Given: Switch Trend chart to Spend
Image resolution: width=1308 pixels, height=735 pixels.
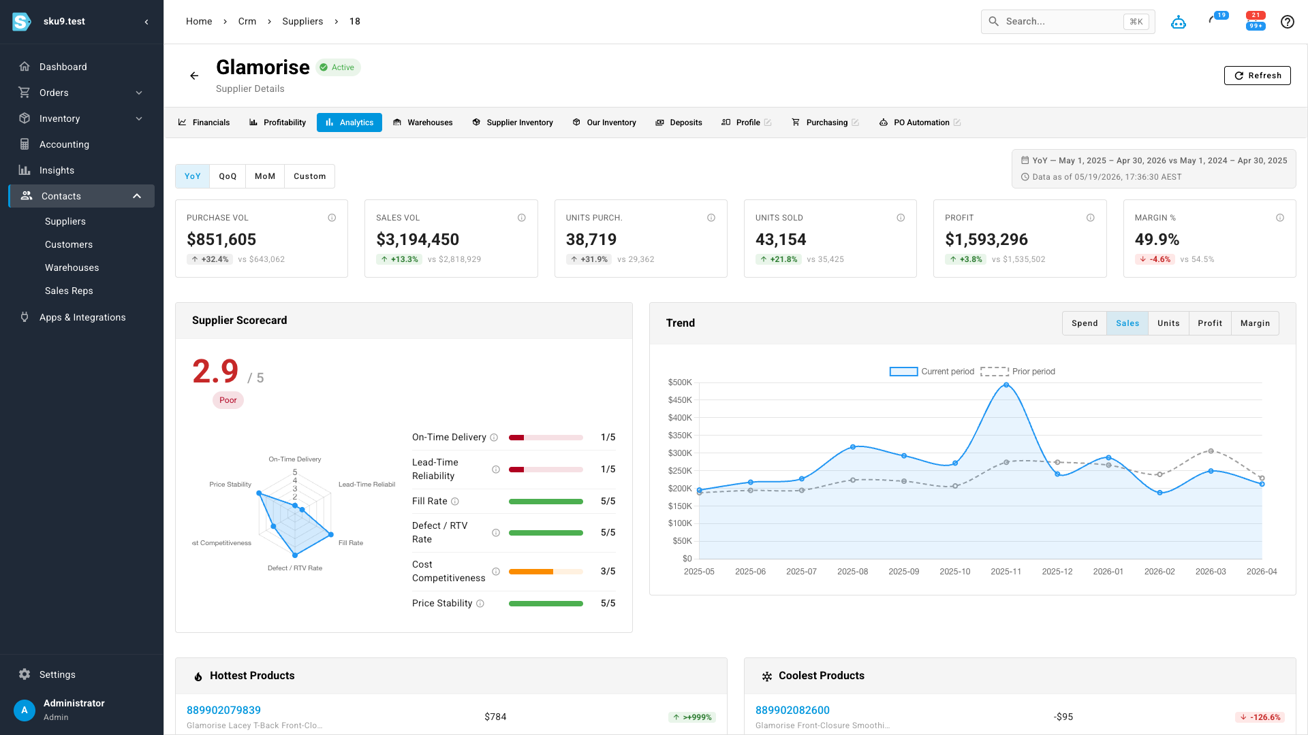Looking at the screenshot, I should click(1085, 323).
